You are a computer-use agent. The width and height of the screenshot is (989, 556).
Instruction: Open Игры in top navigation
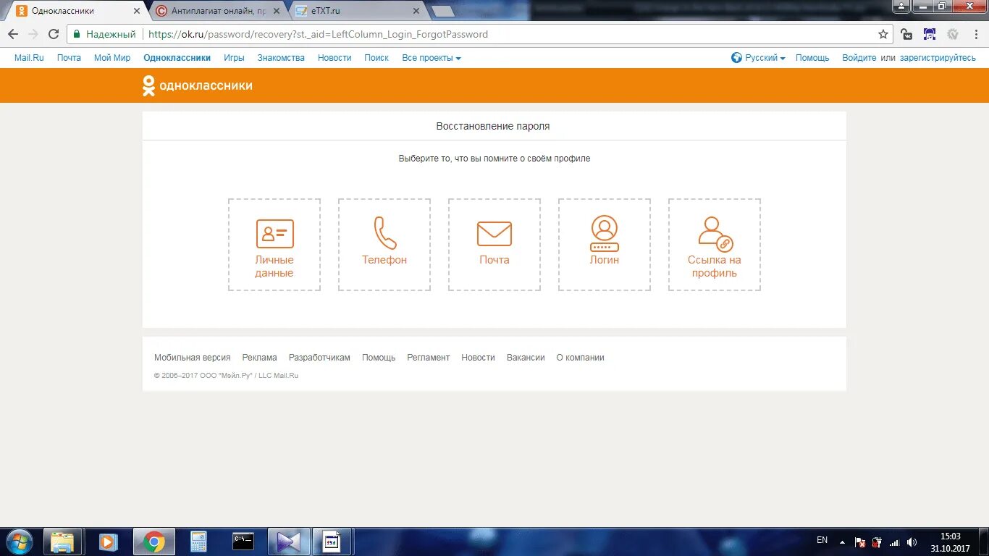pos(234,57)
